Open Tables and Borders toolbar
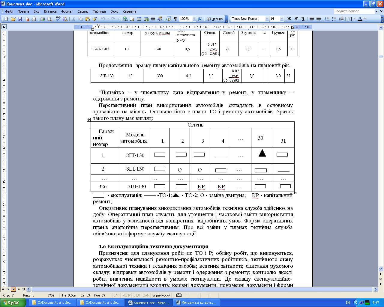The height and width of the screenshot is (307, 384). [x=132, y=19]
